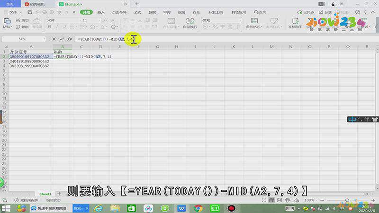This screenshot has width=379, height=213.
Task: Open the Formulas (公式) tab
Action: pos(137,12)
